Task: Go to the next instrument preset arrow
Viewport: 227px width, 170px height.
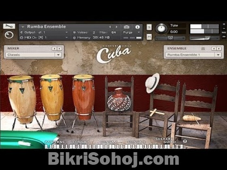Action: point(117,27)
